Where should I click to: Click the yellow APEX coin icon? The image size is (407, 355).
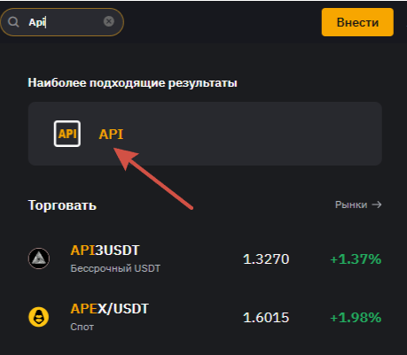pyautogui.click(x=39, y=317)
